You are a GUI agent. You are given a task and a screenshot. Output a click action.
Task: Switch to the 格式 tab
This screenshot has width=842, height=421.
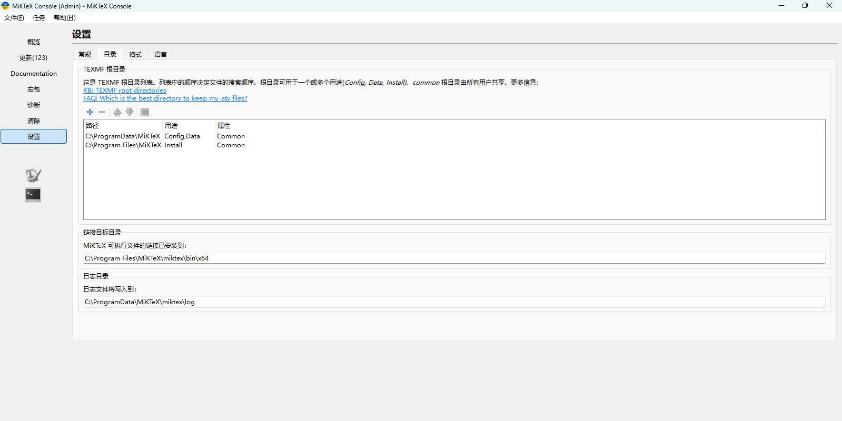(x=135, y=55)
